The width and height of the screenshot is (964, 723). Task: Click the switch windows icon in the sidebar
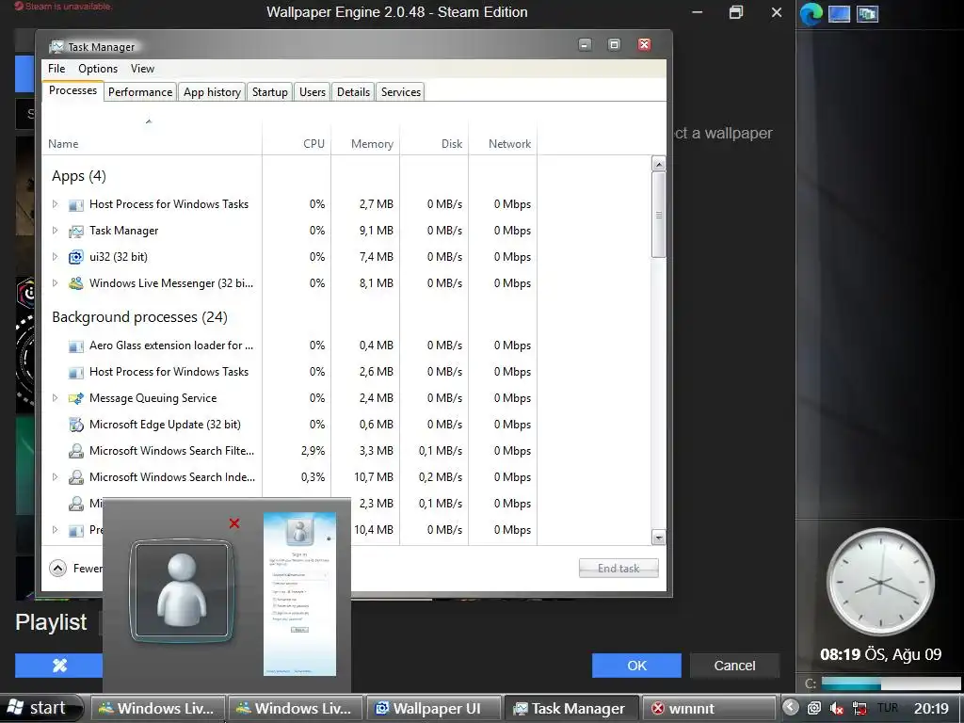point(867,13)
